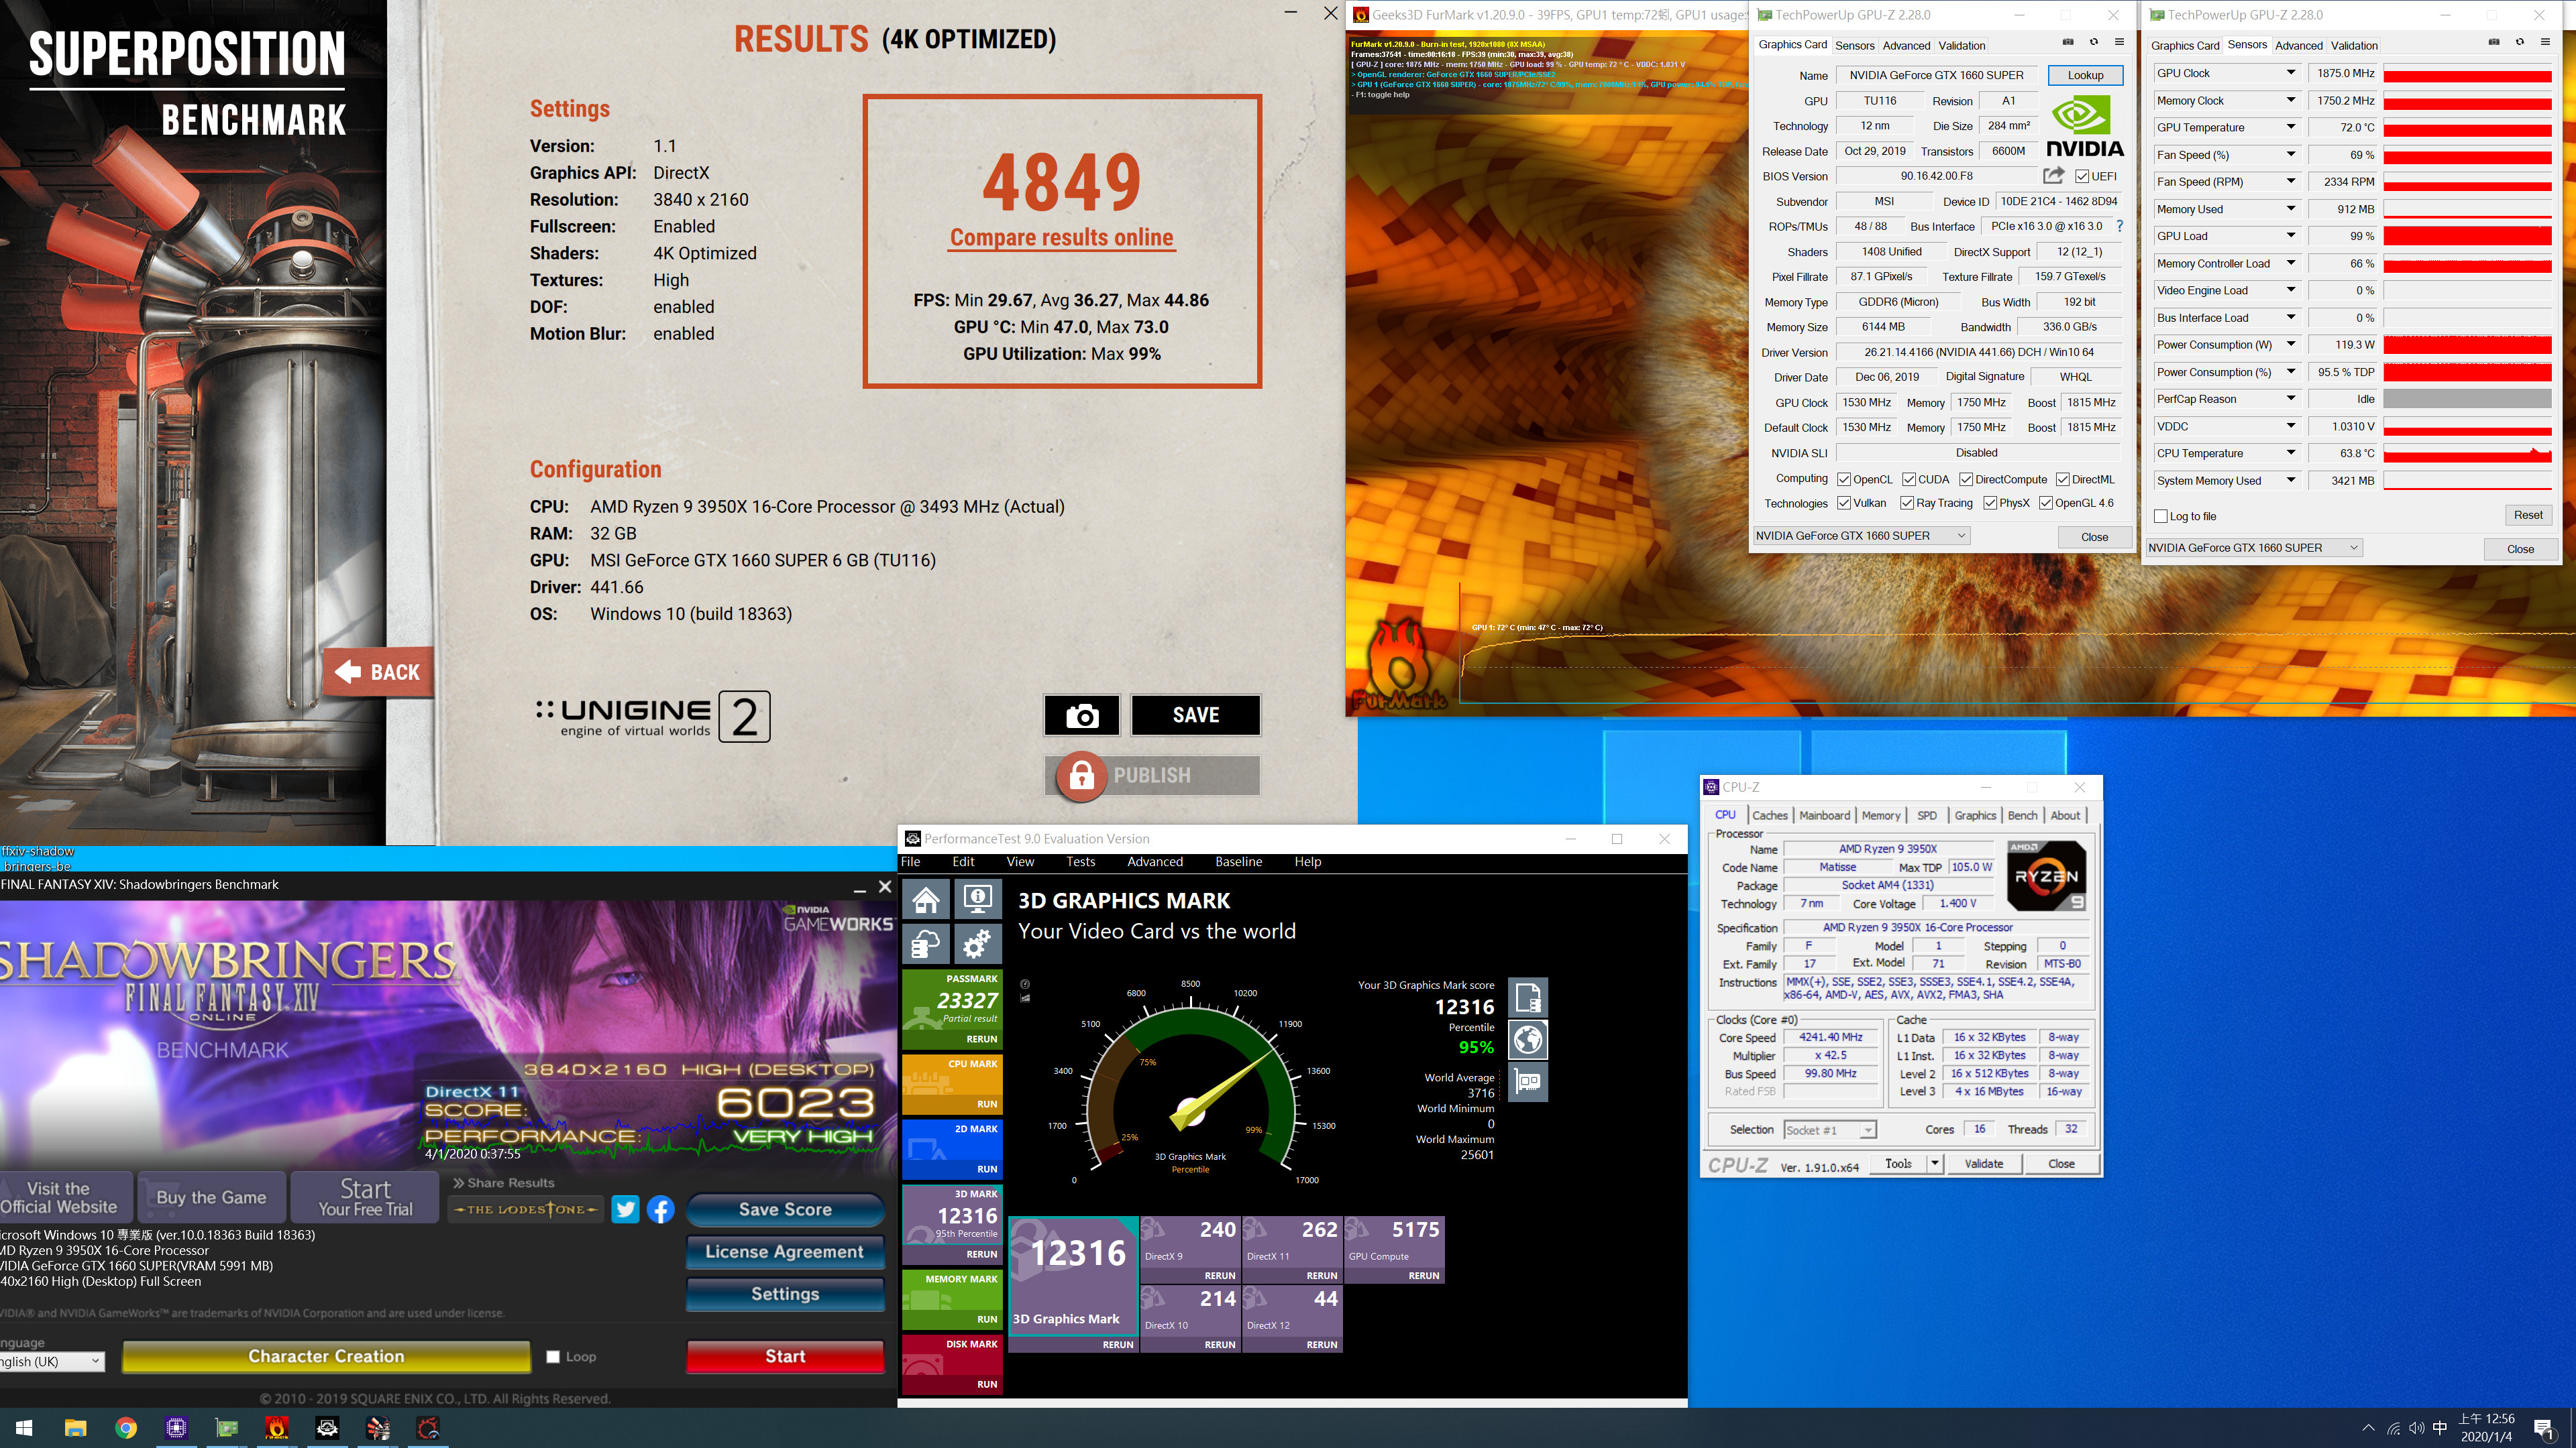The image size is (2576, 1448).
Task: Click Compare results online link
Action: pyautogui.click(x=1061, y=238)
